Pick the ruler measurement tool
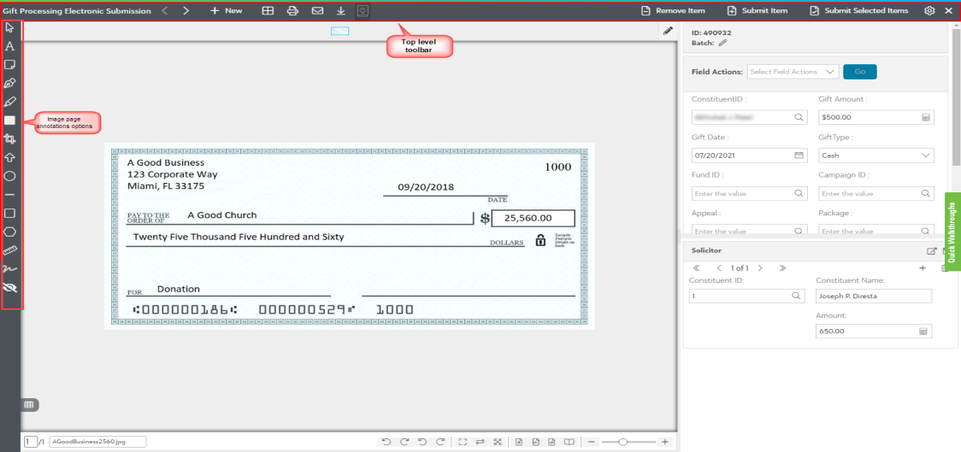Screen dimensions: 961x452 pos(10,250)
